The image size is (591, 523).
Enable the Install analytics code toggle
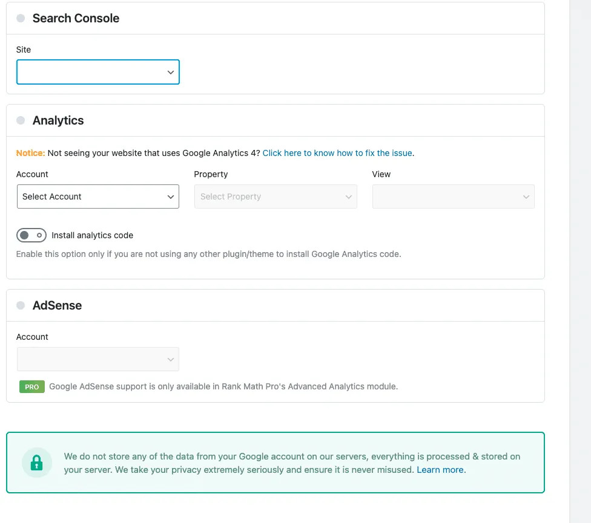point(31,235)
